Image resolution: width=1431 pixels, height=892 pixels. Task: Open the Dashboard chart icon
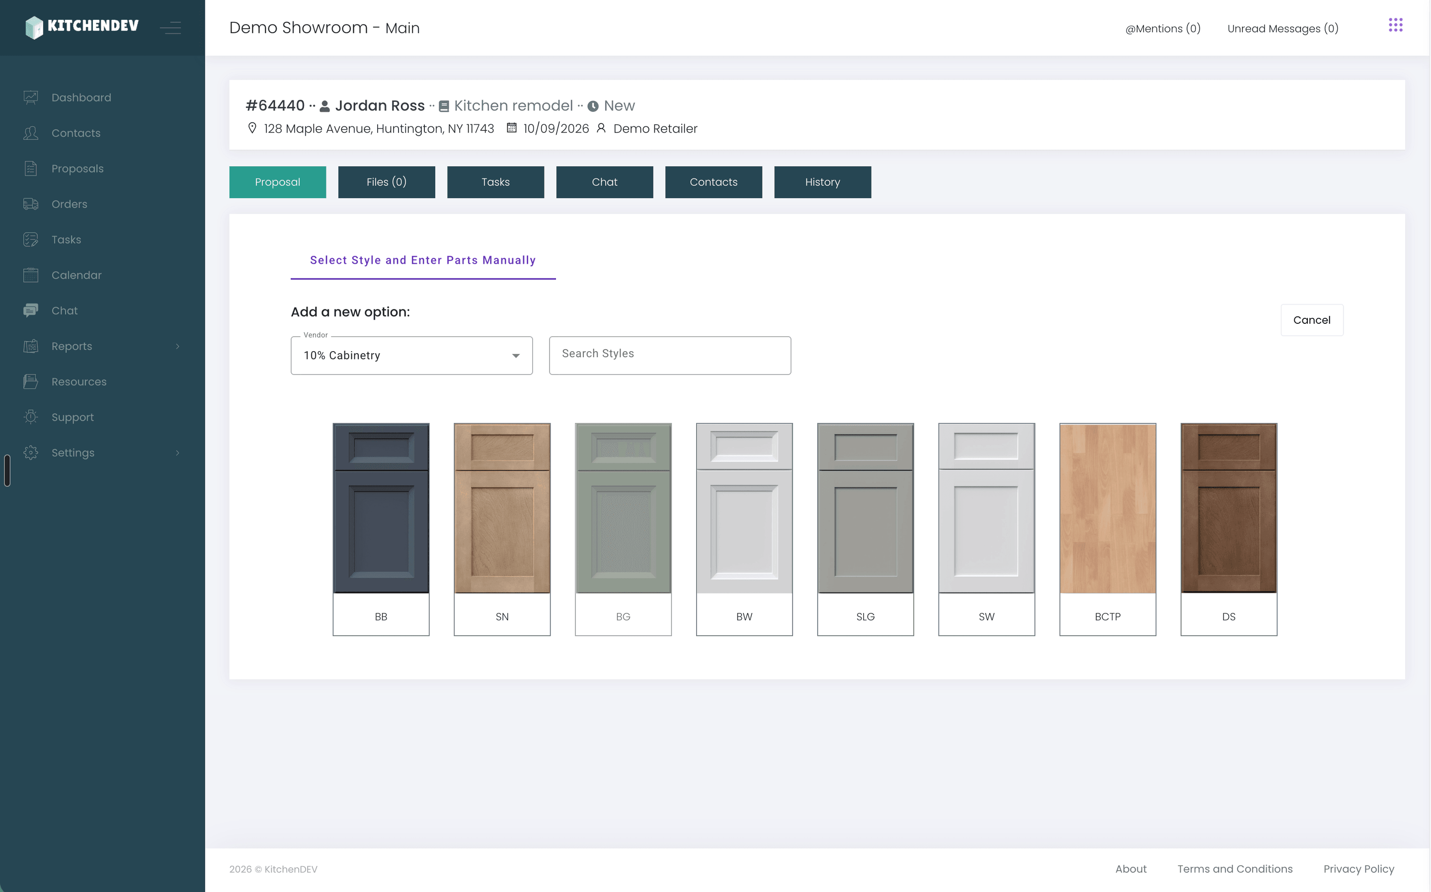tap(31, 97)
